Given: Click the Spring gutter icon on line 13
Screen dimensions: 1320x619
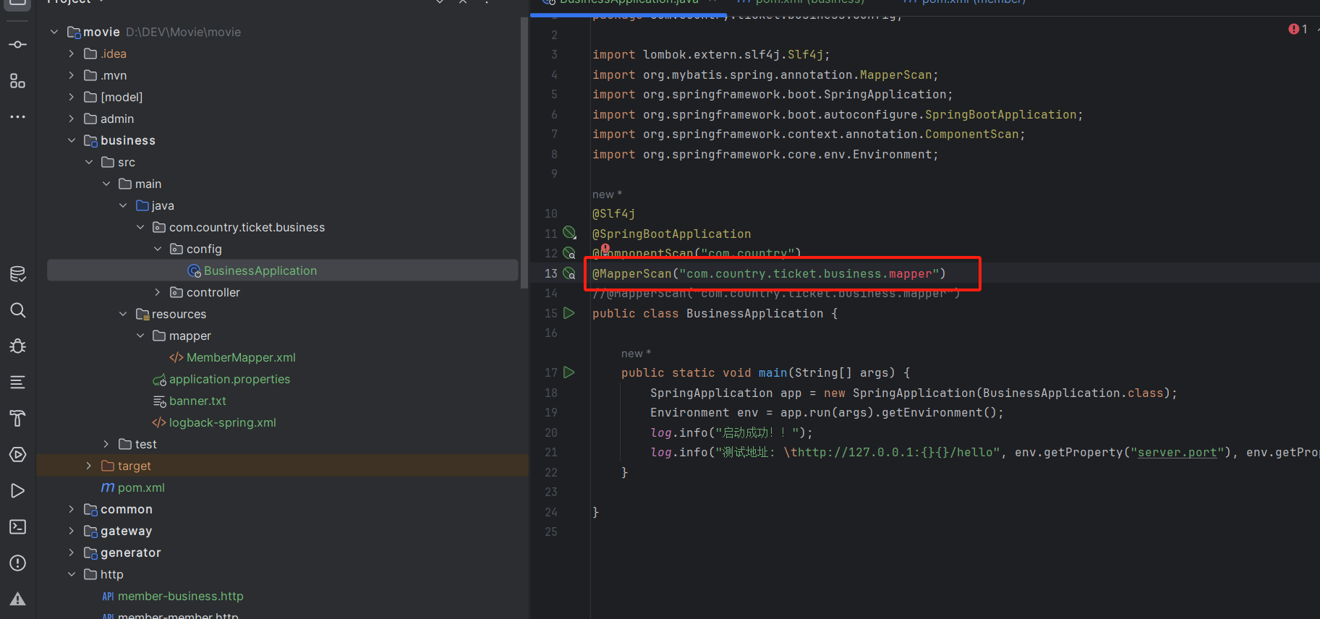Looking at the screenshot, I should [570, 273].
